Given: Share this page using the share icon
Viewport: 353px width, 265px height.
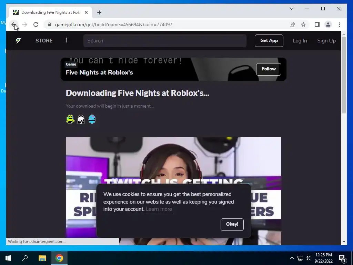Looking at the screenshot, I should 292,24.
